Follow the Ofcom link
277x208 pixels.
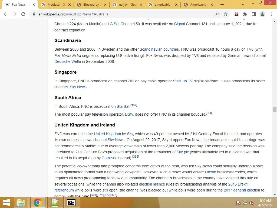point(210,172)
